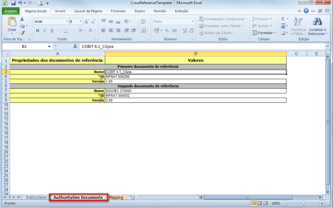Click Localizar e Selecionar binoculars button
This screenshot has width=333, height=208.
tap(318, 26)
